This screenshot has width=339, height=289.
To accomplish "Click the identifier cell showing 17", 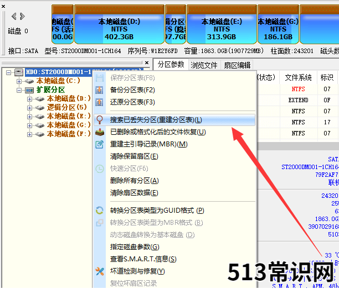I will [327, 122].
